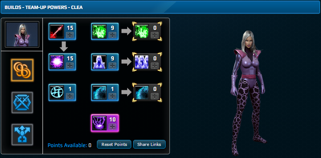This screenshot has height=158, width=321.
Task: Click the Reset Points button
Action: pos(114,144)
